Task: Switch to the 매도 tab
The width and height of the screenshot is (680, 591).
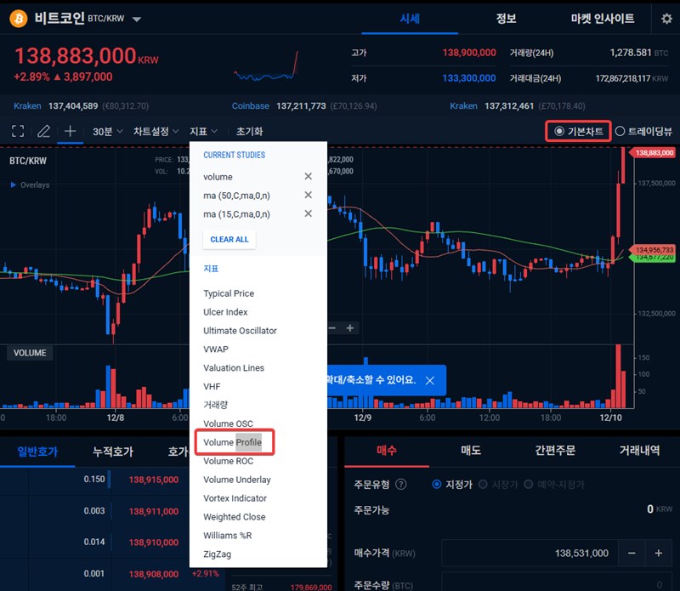Action: coord(472,451)
